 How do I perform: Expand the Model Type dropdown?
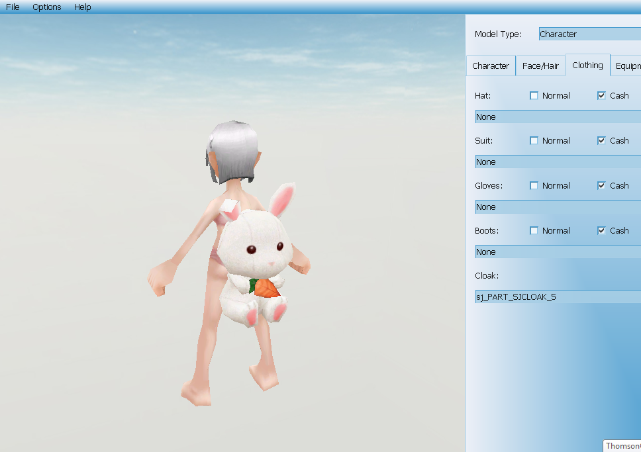pos(589,34)
